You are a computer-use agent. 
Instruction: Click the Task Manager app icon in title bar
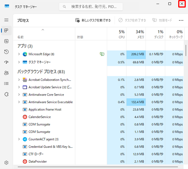(x=7, y=6)
